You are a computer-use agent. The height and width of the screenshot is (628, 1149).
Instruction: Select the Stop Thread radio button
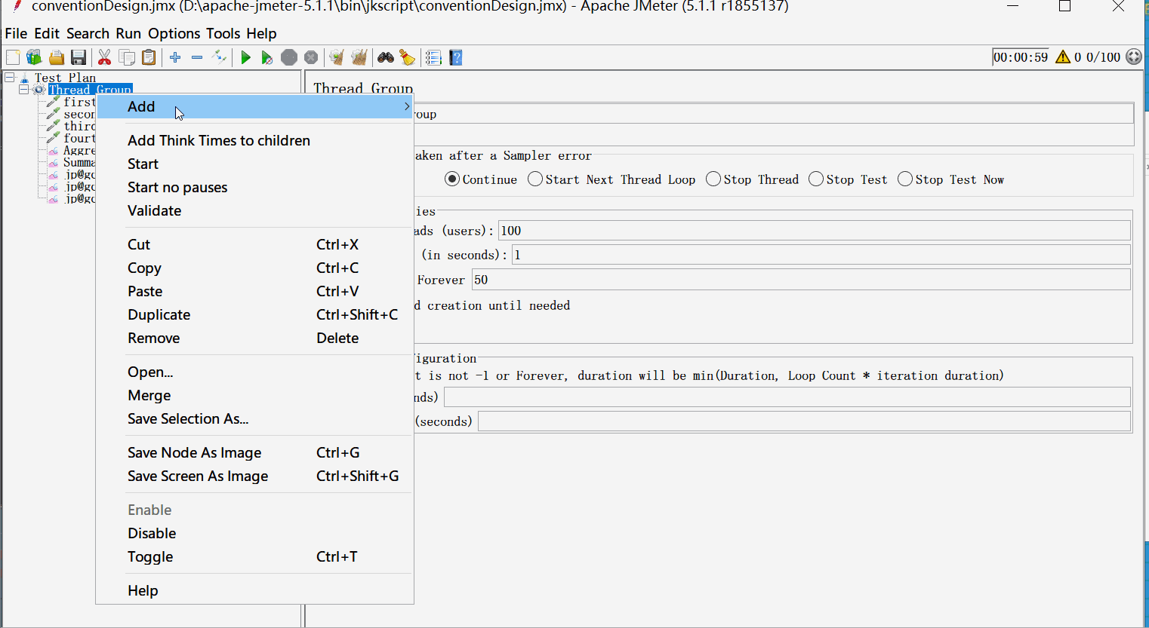(713, 179)
